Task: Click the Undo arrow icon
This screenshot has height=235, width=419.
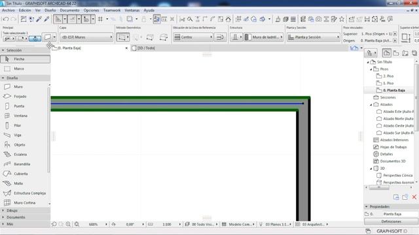Action: click(5, 19)
